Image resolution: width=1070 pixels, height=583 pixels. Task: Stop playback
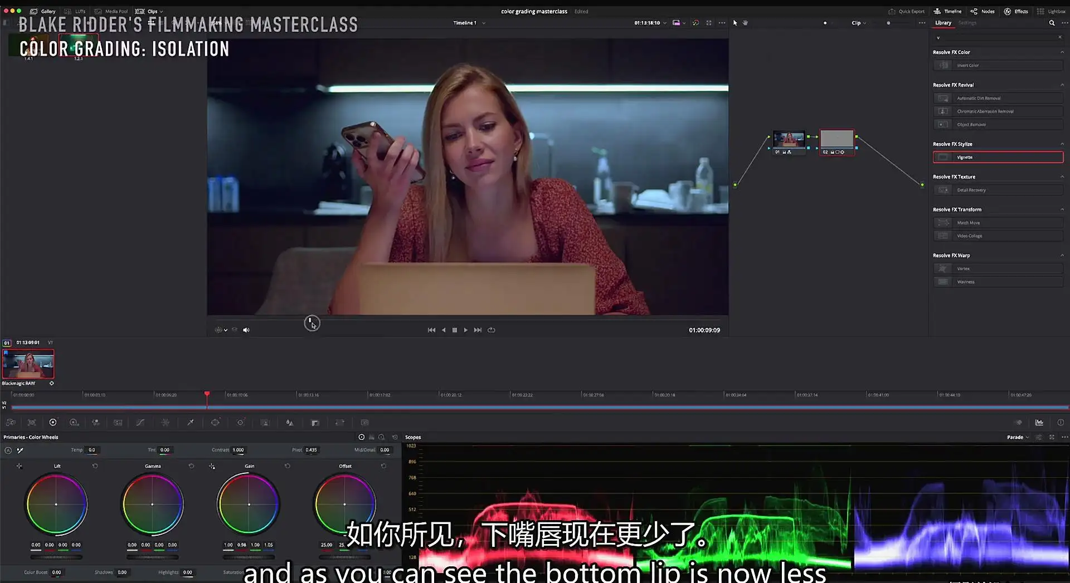(455, 330)
